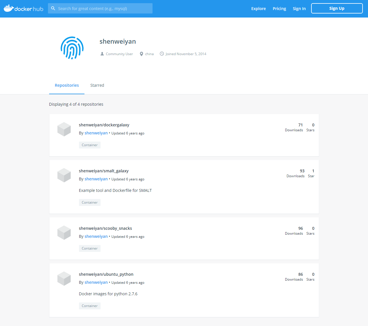Click '0 Stars' on scooby_snacks card
368x326 pixels.
click(x=310, y=231)
